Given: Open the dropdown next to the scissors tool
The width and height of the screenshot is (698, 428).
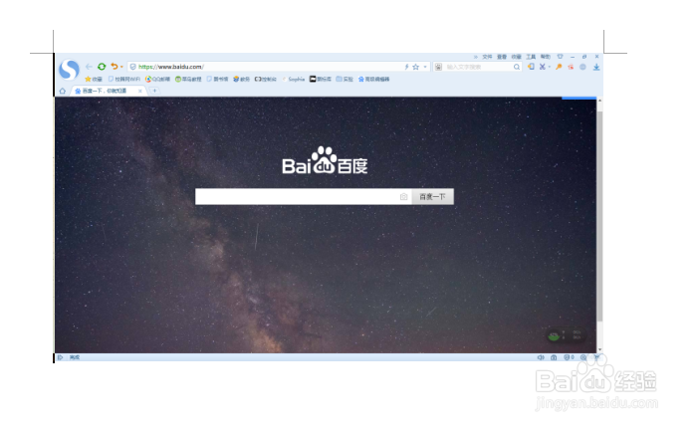Looking at the screenshot, I should 550,67.
